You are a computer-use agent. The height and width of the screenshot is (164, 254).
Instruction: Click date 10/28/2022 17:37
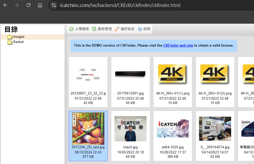173,152
